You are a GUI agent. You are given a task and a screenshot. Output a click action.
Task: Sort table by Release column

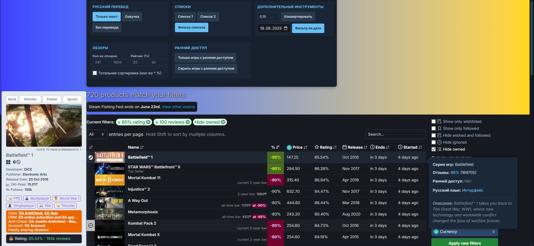click(355, 147)
